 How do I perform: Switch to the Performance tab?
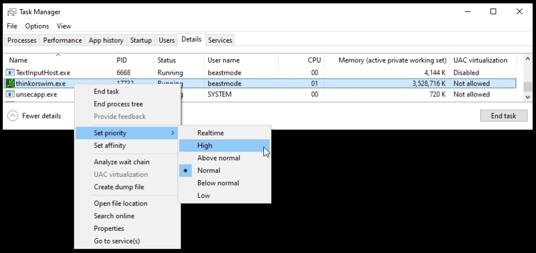pos(63,40)
